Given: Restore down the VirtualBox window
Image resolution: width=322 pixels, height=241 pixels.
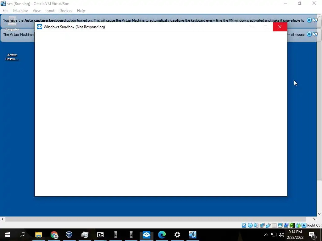Looking at the screenshot, I should tap(300, 3).
